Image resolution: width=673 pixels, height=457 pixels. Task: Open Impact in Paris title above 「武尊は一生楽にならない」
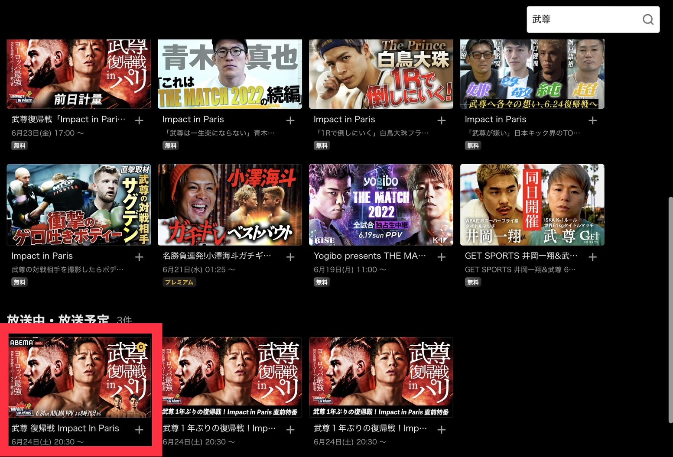pos(193,119)
